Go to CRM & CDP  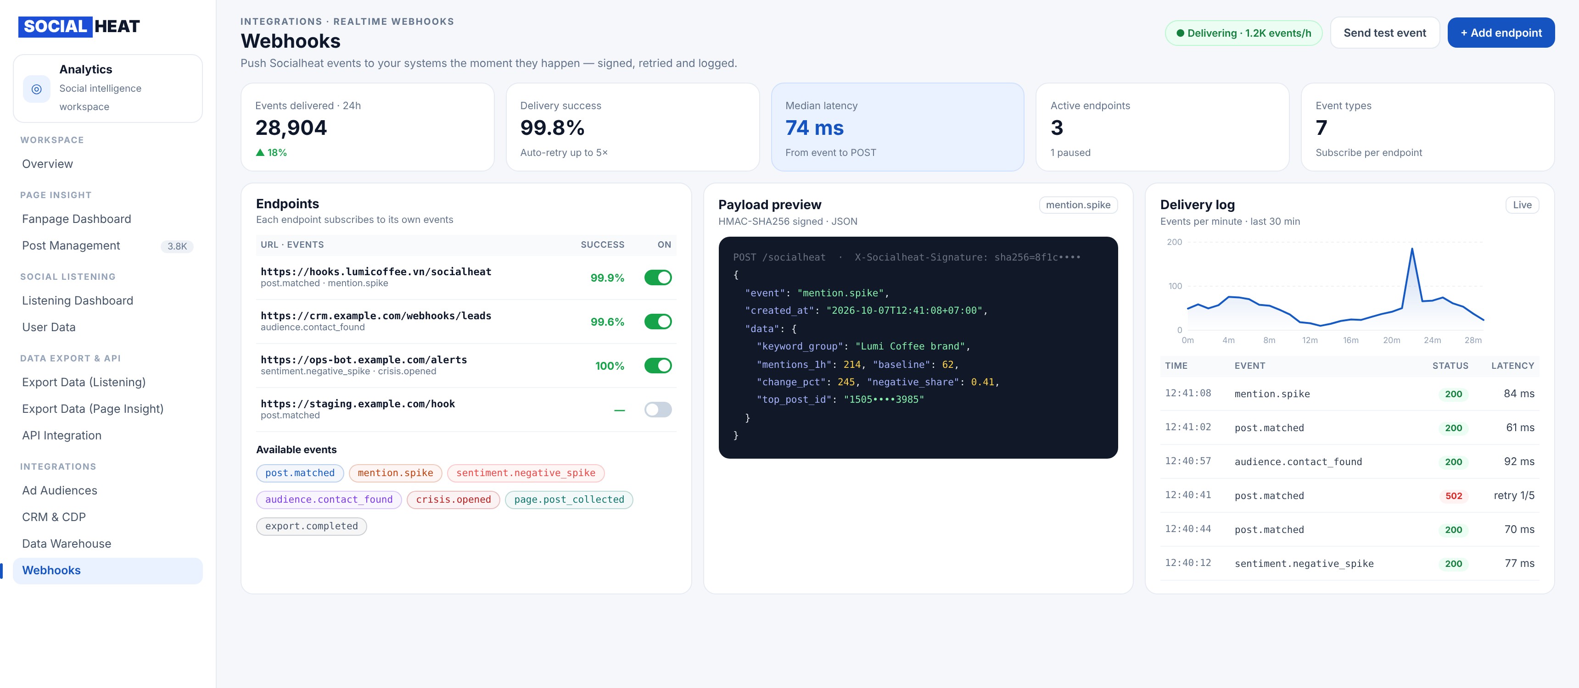(108, 517)
